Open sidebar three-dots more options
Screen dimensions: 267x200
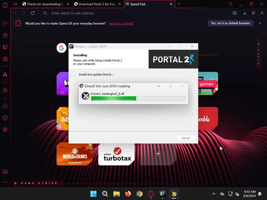5,182
